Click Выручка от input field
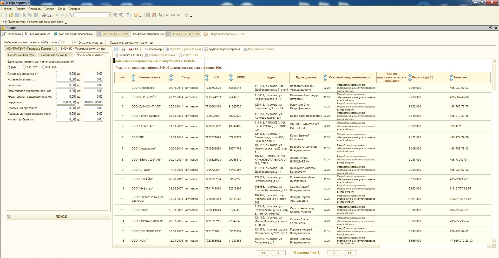This screenshot has height=258, width=499. (66, 102)
